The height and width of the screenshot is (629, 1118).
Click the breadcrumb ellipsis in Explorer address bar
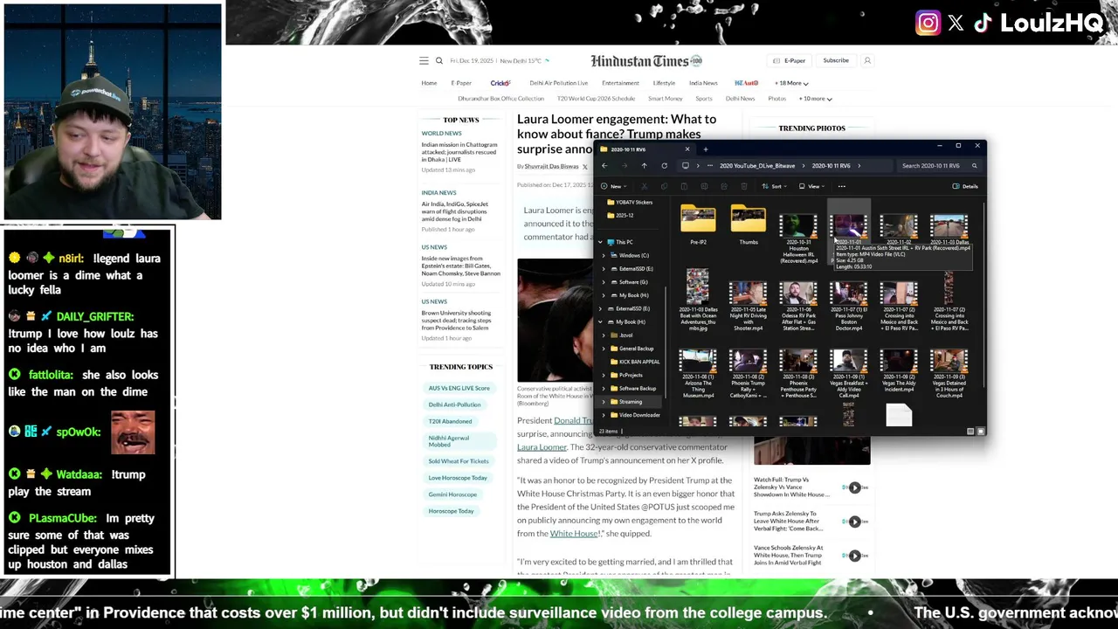tap(710, 166)
